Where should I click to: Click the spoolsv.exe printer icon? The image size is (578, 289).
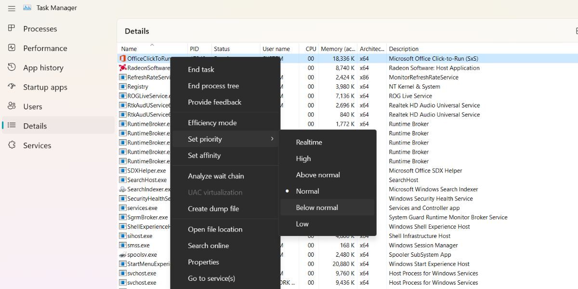(x=123, y=255)
